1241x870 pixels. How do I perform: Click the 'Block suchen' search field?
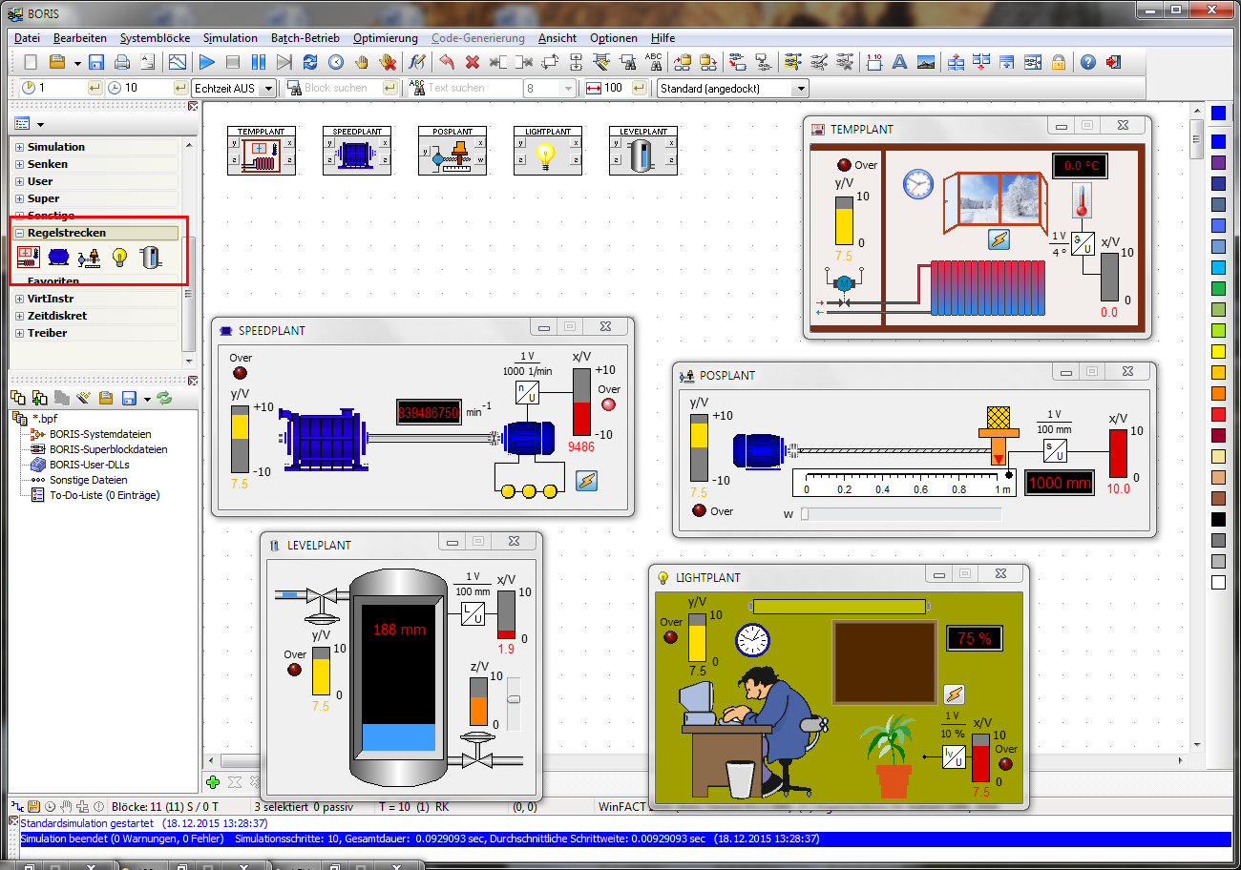click(x=343, y=88)
